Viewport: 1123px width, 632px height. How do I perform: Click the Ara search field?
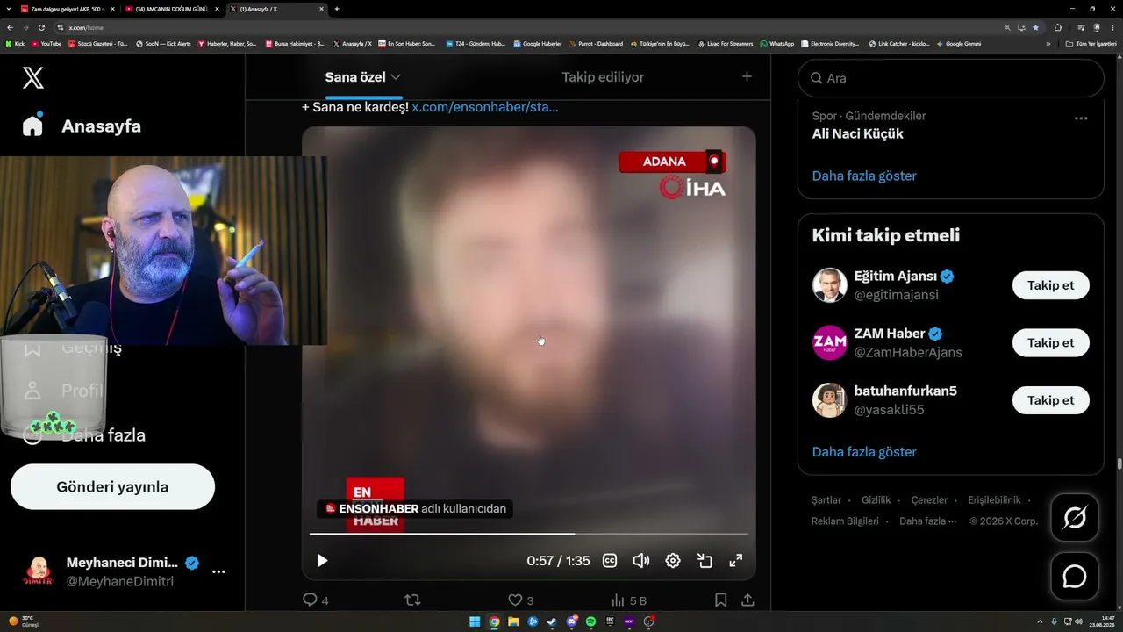(951, 78)
